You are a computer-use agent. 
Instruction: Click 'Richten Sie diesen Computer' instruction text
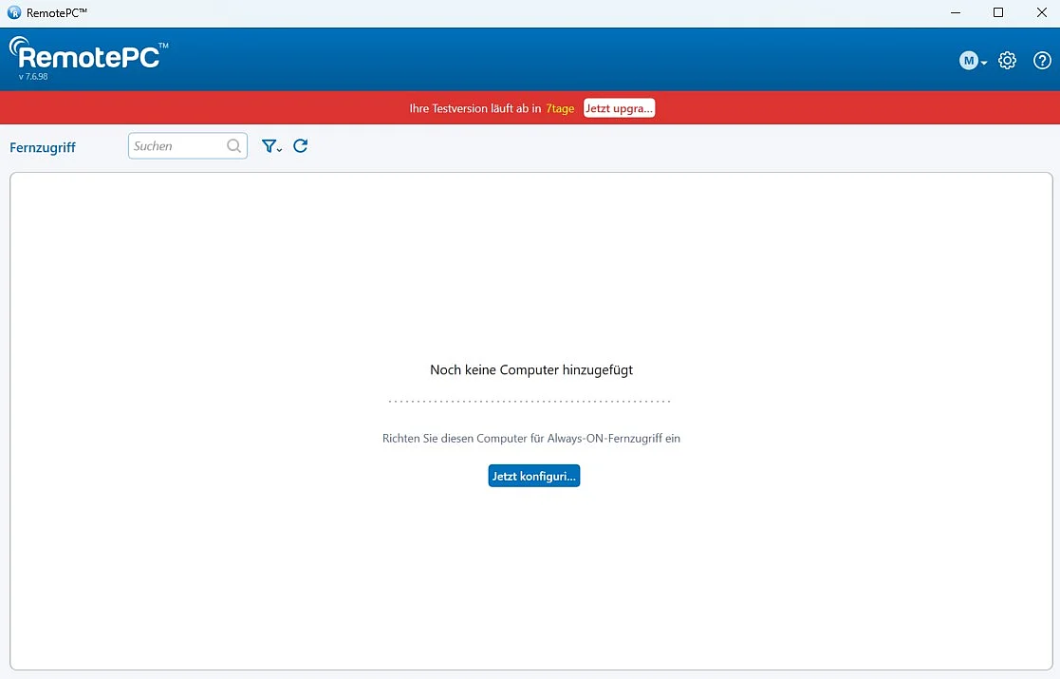(531, 438)
